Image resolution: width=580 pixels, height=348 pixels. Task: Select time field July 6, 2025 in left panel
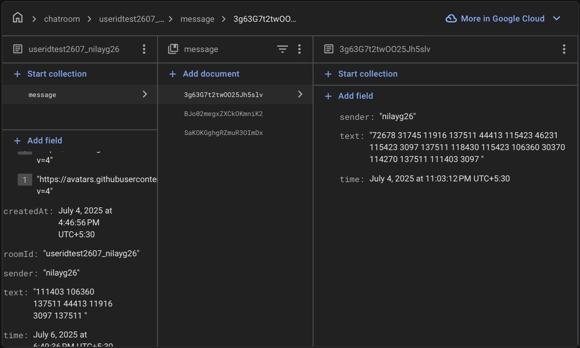tap(58, 338)
